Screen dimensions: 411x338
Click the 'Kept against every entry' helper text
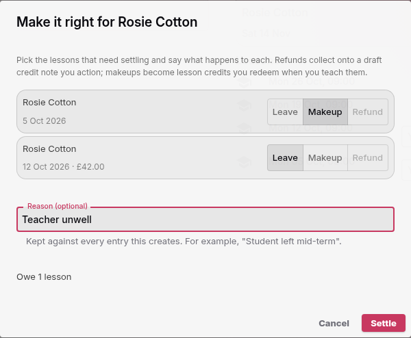(x=184, y=242)
